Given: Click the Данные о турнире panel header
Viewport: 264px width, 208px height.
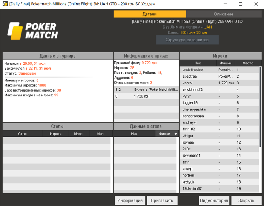Looking at the screenshot, I should point(58,56).
